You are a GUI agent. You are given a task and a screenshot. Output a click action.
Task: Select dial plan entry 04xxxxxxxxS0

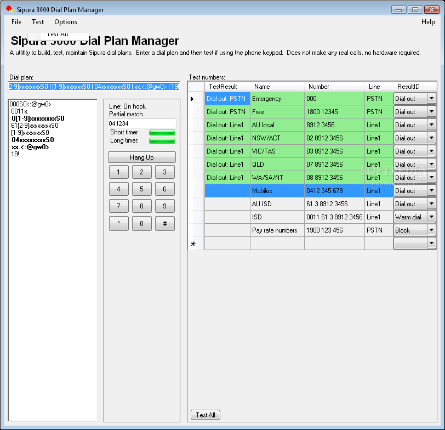point(33,140)
